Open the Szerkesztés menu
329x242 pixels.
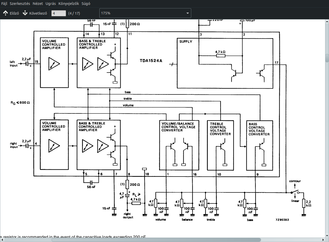[20, 4]
